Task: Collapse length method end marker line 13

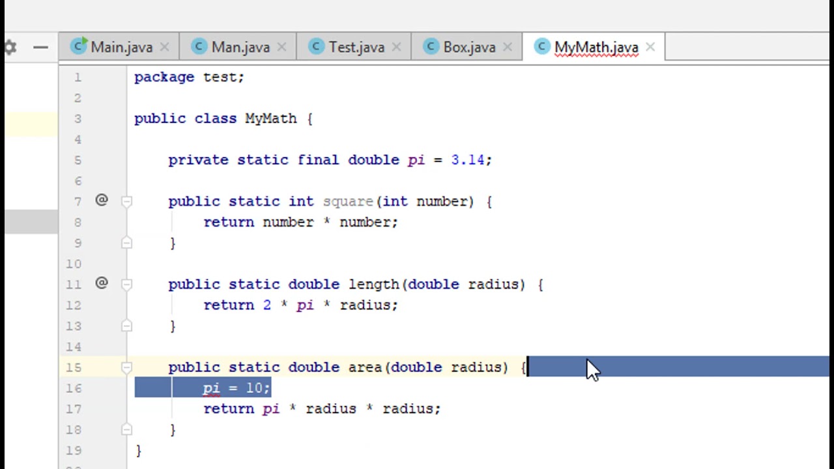Action: [x=127, y=326]
